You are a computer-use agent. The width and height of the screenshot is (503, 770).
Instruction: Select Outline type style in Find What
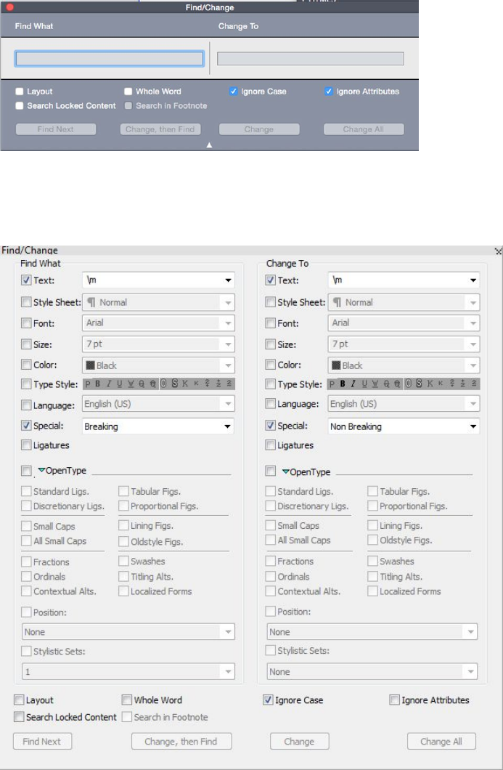(x=163, y=384)
